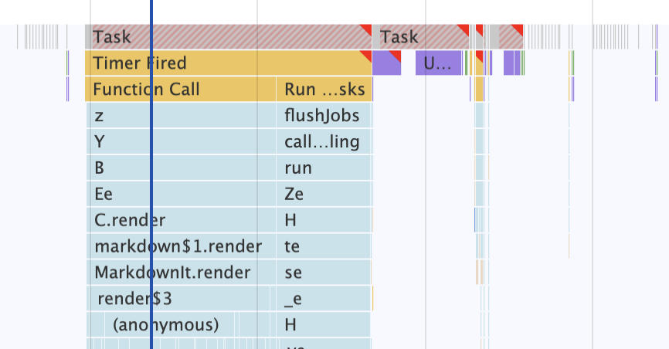This screenshot has height=349, width=669.
Task: Click the purple U… event block
Action: pos(438,63)
